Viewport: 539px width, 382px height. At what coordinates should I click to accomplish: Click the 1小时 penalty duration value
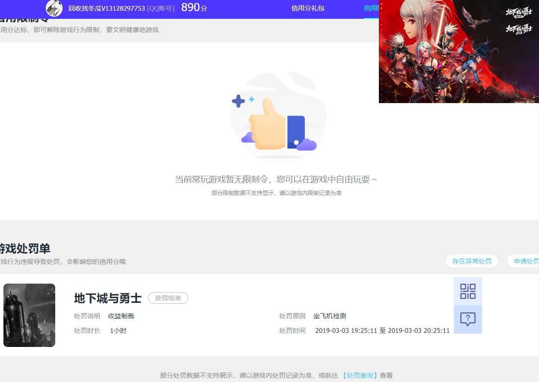(118, 331)
